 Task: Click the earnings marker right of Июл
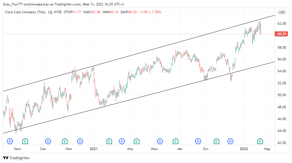25,141
